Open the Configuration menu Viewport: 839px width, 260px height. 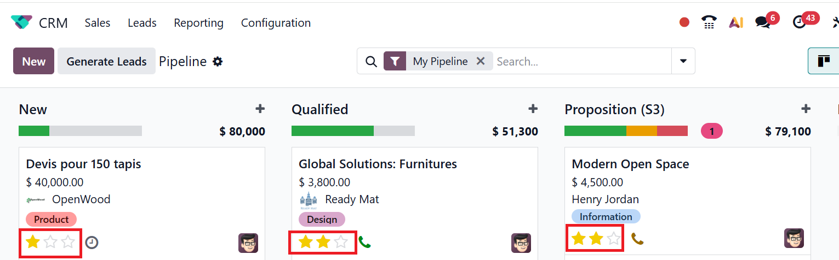coord(276,23)
